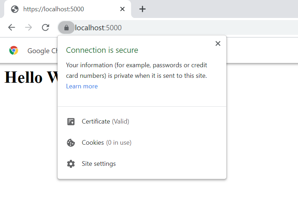Click the Google Chrome bookmark icon
The width and height of the screenshot is (298, 220).
click(x=14, y=50)
